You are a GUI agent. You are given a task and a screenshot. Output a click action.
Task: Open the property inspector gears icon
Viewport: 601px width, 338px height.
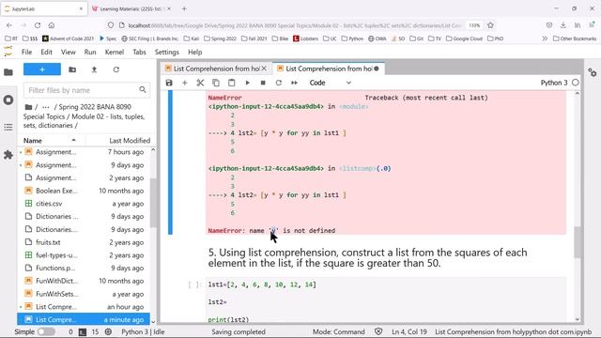coord(593,72)
